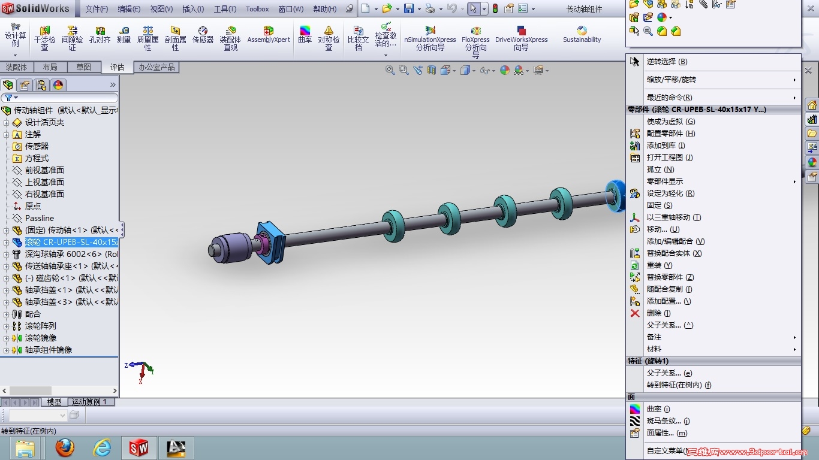The image size is (819, 460).
Task: Open the 插入(I) menu
Action: click(x=193, y=9)
